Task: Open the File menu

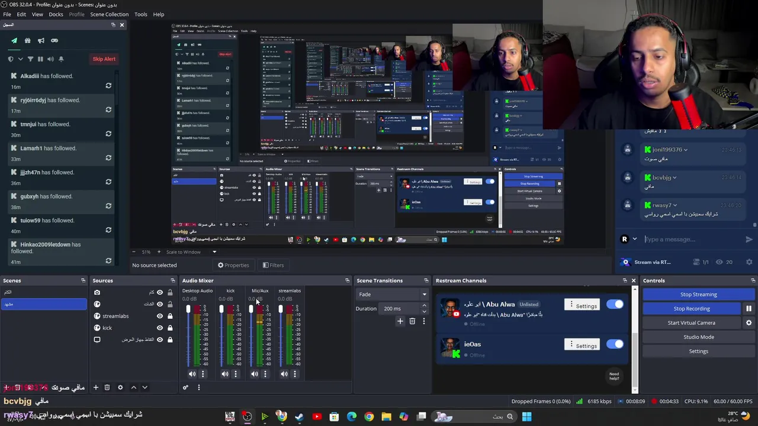Action: 7,14
